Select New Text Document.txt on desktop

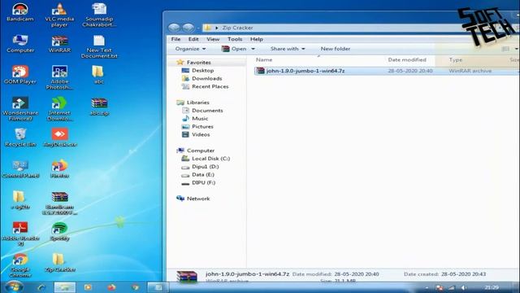(x=99, y=46)
